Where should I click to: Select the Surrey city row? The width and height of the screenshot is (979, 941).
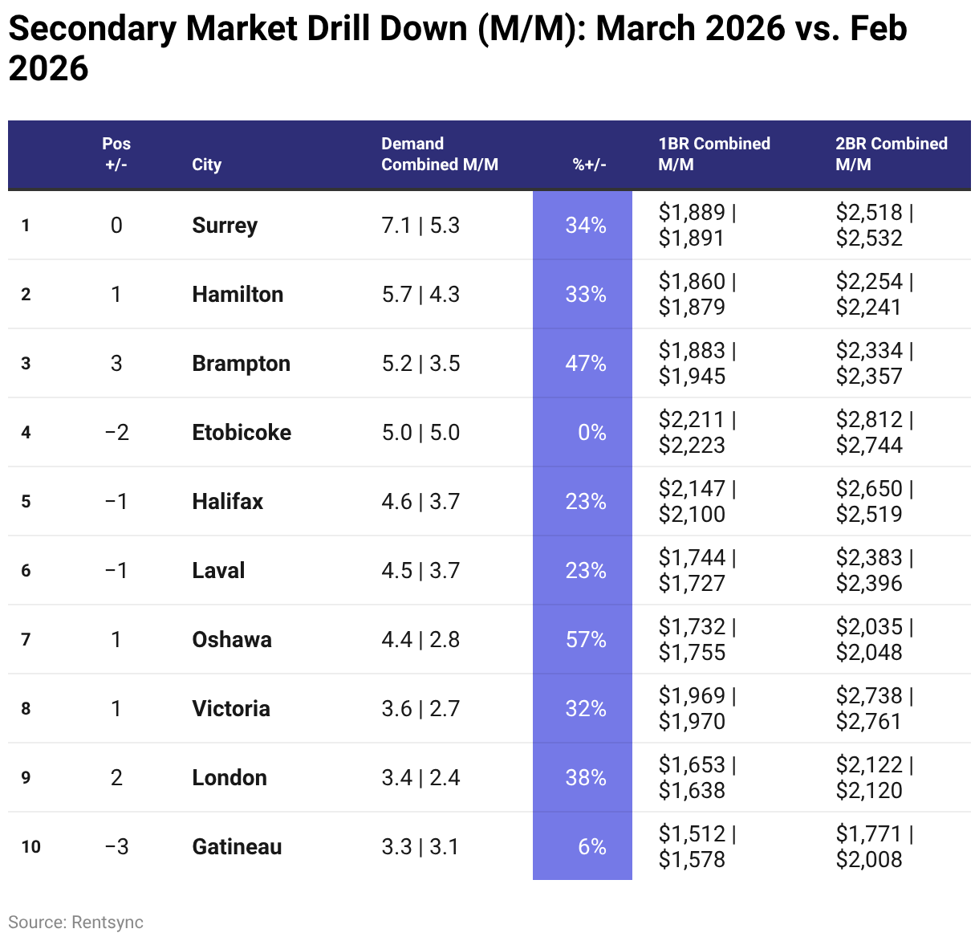point(225,226)
